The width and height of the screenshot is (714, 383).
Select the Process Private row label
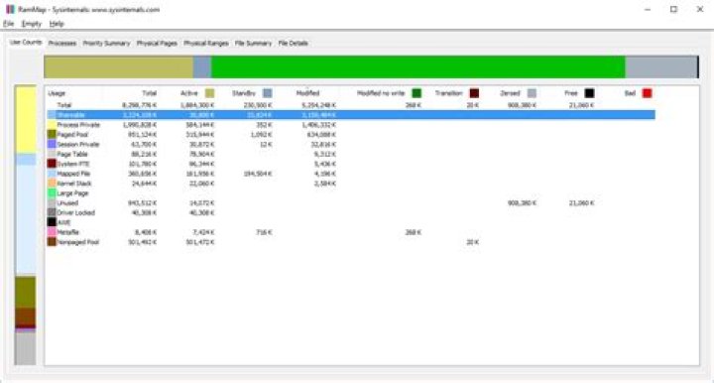[x=78, y=125]
